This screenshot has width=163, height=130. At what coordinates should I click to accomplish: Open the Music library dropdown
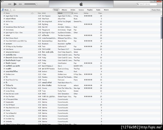pos(7,10)
